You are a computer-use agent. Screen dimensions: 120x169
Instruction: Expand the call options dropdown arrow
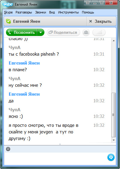(x=41, y=32)
